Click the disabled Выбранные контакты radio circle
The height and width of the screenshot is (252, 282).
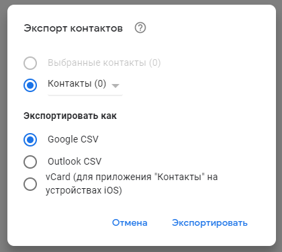click(x=30, y=63)
